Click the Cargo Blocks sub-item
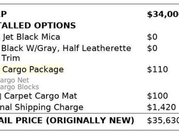 pos(19,87)
